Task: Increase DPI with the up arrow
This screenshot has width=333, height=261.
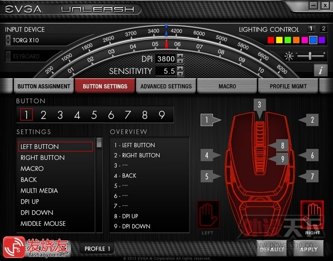Action: (180, 56)
